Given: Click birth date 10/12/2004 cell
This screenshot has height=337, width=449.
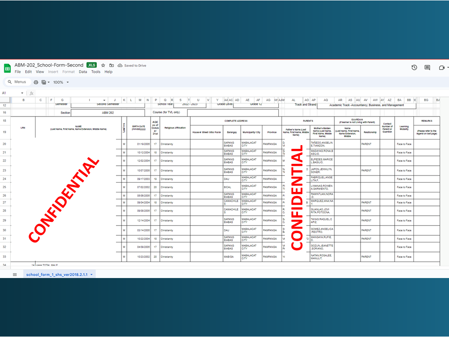Looking at the screenshot, I should 138,153.
